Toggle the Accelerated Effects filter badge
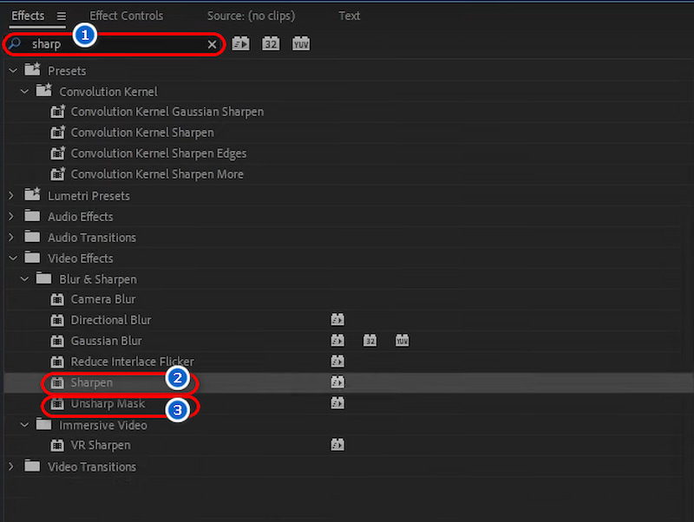Screen dimensions: 694x522 click(x=240, y=43)
